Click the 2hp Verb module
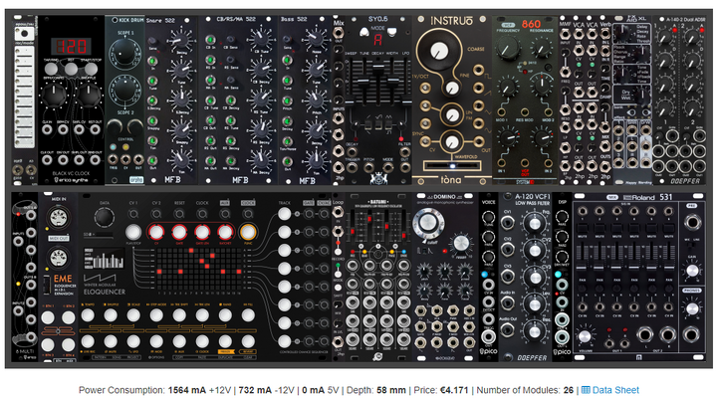This screenshot has height=398, width=717. coord(605,100)
